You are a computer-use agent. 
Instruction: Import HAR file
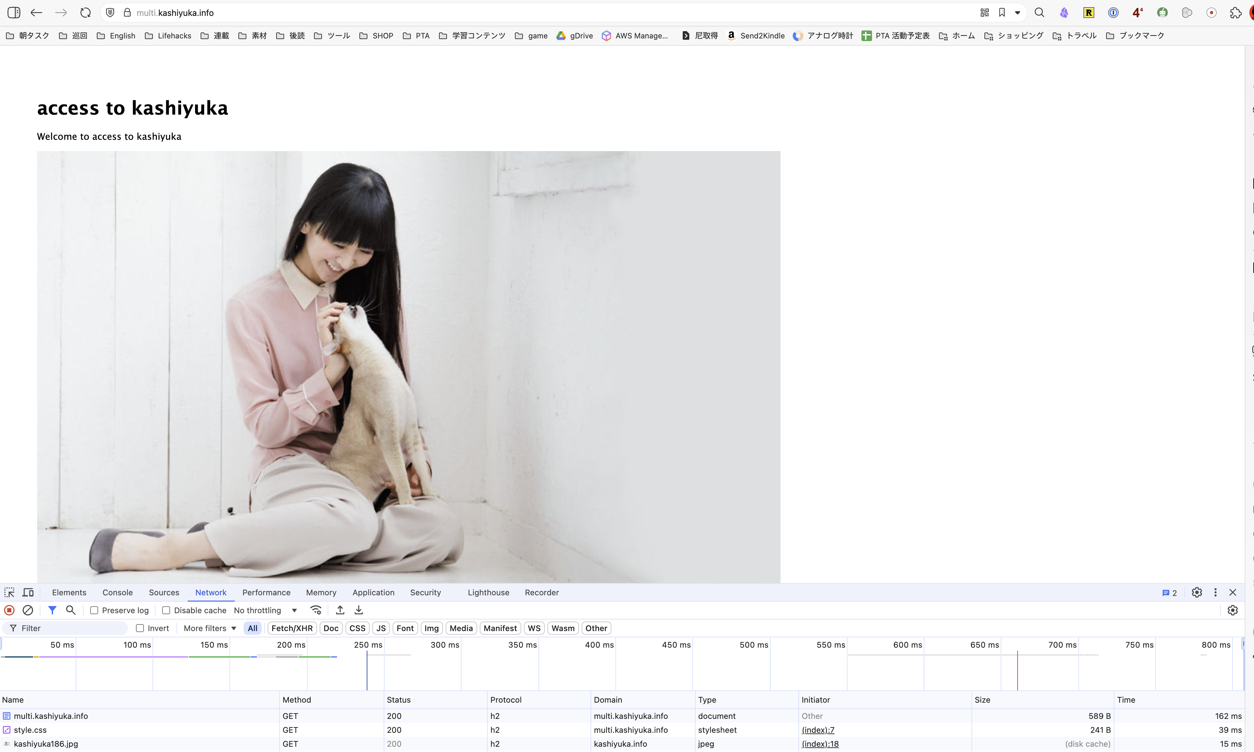(x=340, y=610)
